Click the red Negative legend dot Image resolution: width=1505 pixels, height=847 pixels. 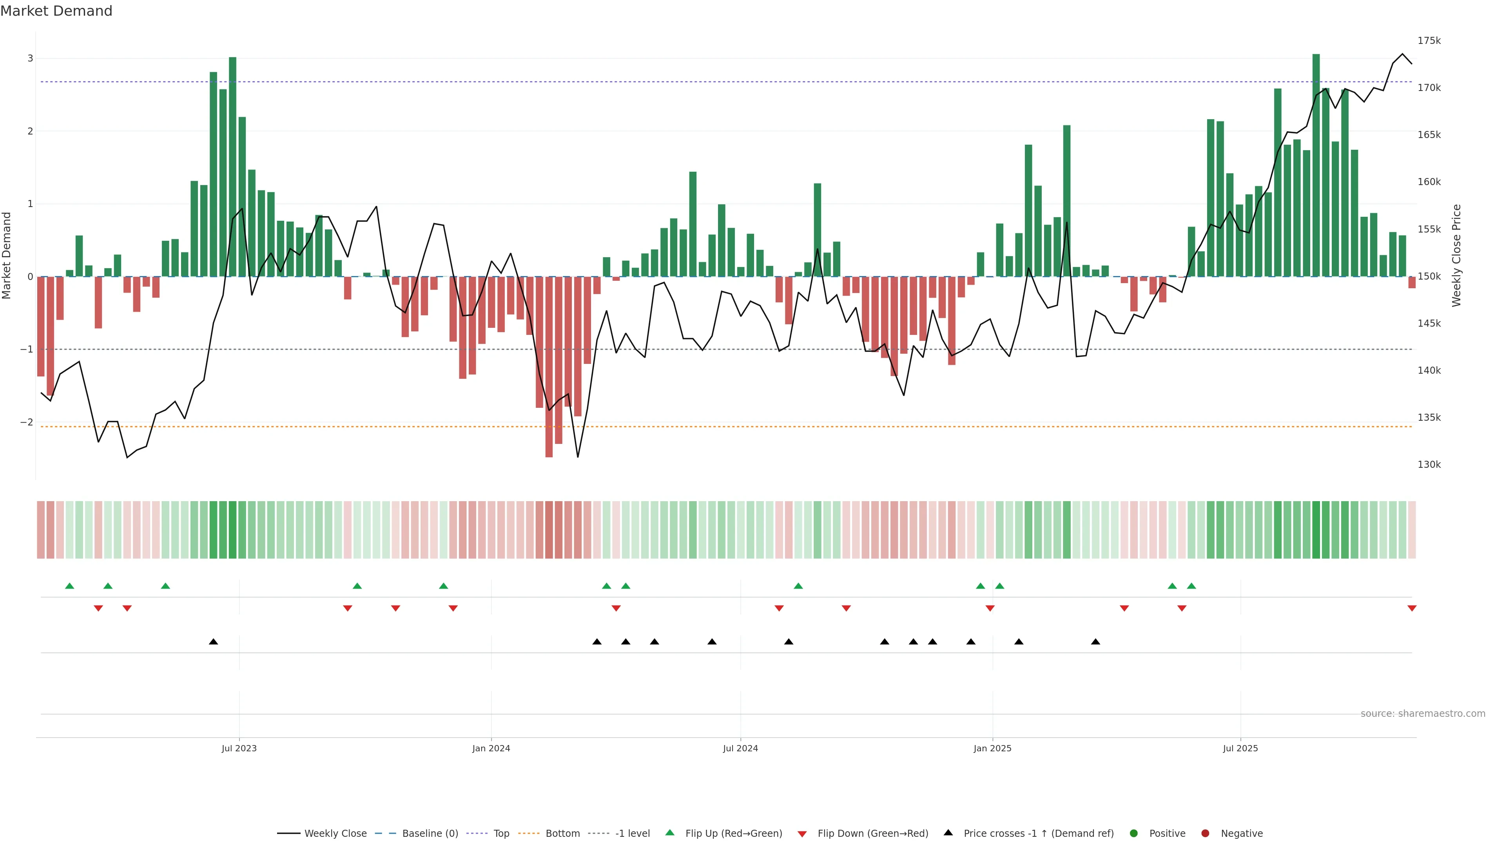pos(1205,833)
